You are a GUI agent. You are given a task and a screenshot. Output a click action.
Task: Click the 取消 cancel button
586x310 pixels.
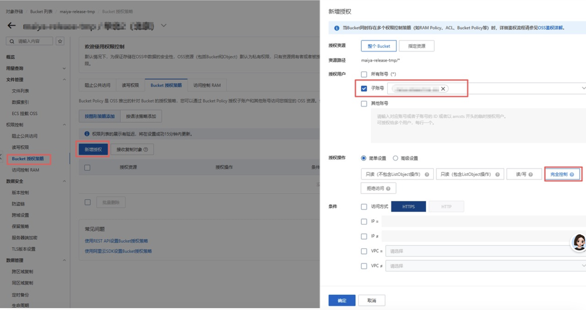click(372, 300)
